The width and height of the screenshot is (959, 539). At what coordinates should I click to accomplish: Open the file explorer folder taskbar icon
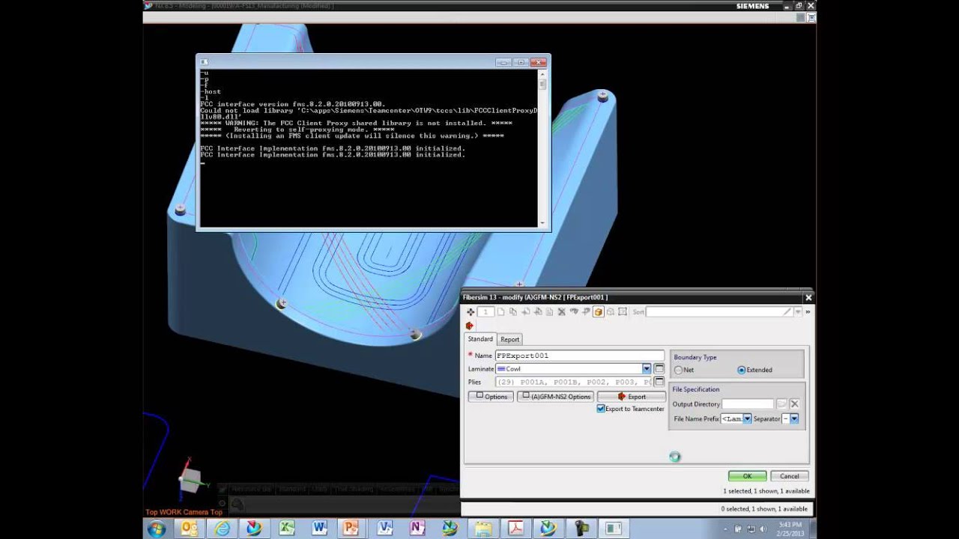pyautogui.click(x=482, y=529)
